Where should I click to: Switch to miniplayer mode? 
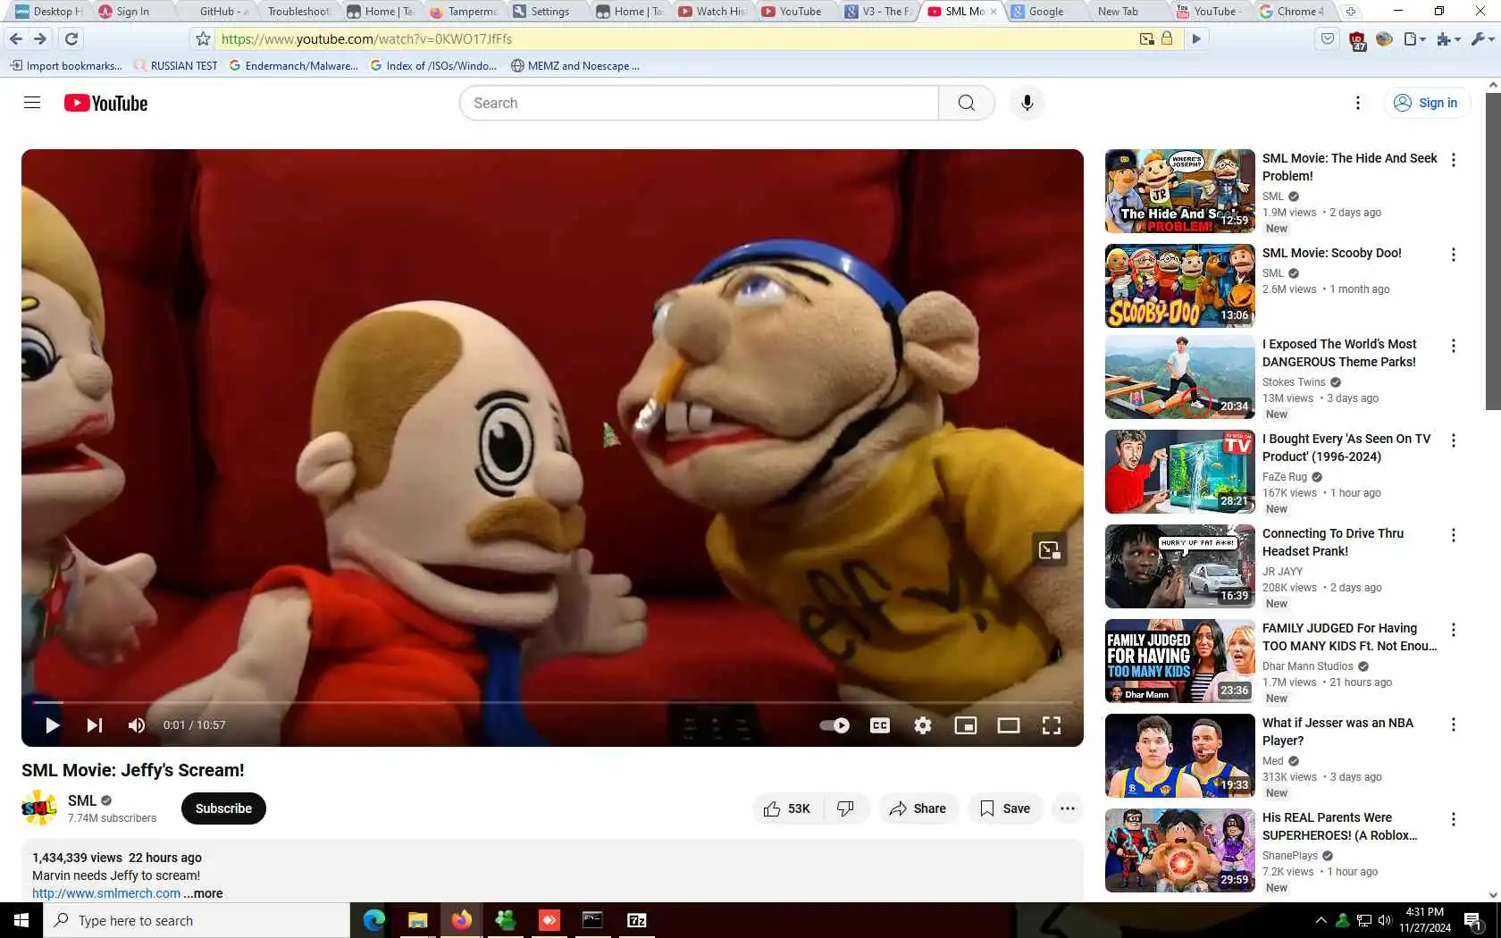click(965, 725)
